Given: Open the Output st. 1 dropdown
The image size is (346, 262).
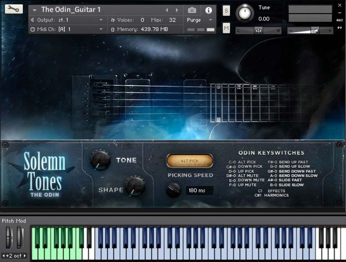Looking at the screenshot, I should [65, 19].
